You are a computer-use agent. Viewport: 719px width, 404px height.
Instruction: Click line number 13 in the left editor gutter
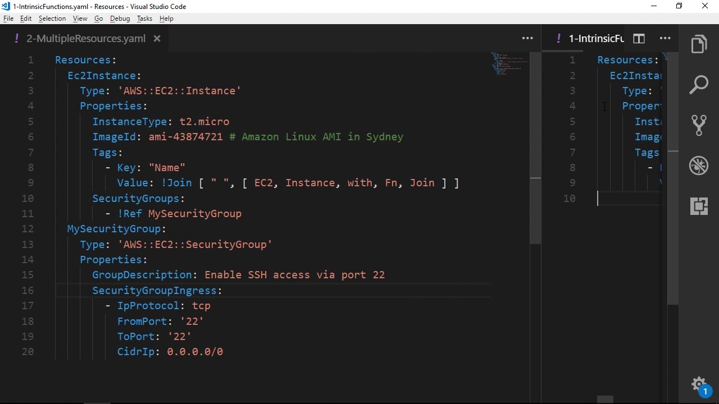tap(28, 245)
